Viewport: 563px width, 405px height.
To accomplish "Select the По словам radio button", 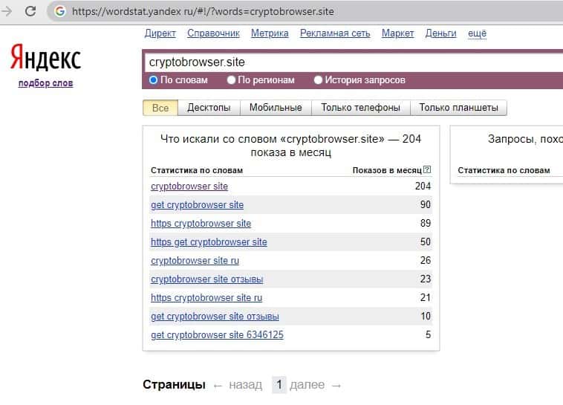I will (154, 80).
